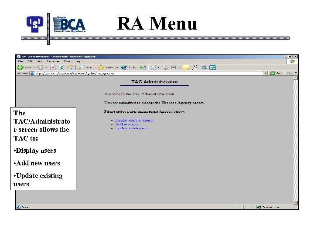Click the Trusted sites status icon
The image size is (314, 235).
[x=259, y=207]
